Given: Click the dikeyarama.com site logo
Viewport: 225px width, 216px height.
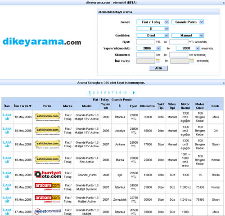Looking at the screenshot, I should click(42, 42).
